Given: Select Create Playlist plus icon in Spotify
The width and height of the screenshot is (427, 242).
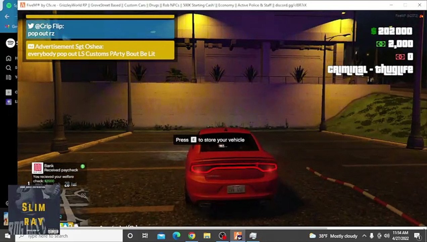Looking at the screenshot, I should 9,92.
